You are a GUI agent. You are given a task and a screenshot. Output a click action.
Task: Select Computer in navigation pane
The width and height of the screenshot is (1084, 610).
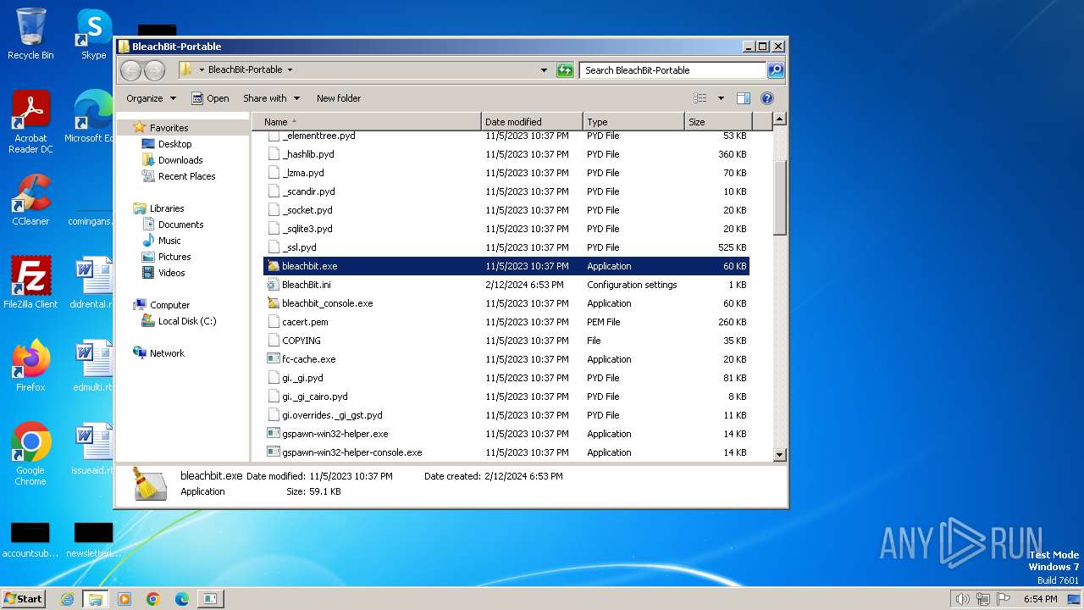169,305
